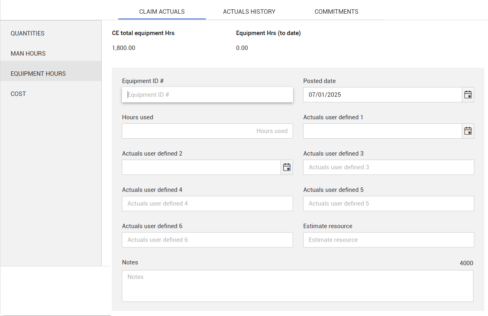Click into Actuals user defined 4 field
Image resolution: width=488 pixels, height=316 pixels.
tap(207, 204)
